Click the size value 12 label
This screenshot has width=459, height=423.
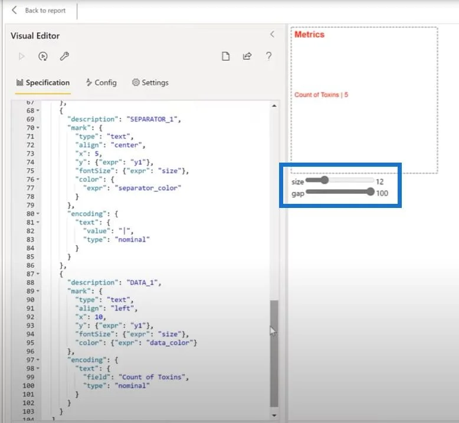[x=380, y=182]
